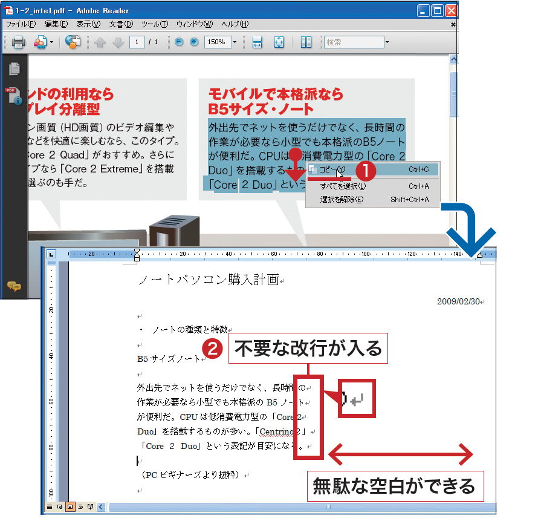Open the 文書(D) menu
Viewport: 541px width, 518px height.
coord(121,24)
